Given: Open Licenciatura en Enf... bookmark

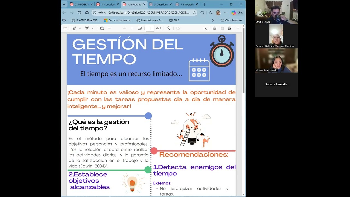Looking at the screenshot, I should coord(150,20).
